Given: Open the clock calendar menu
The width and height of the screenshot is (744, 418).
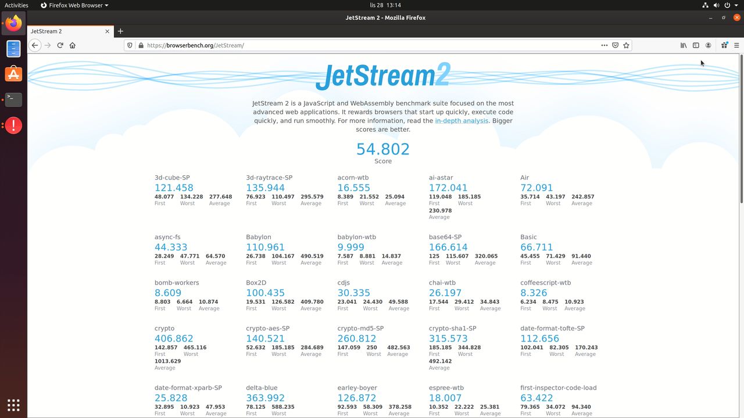Looking at the screenshot, I should tap(385, 5).
